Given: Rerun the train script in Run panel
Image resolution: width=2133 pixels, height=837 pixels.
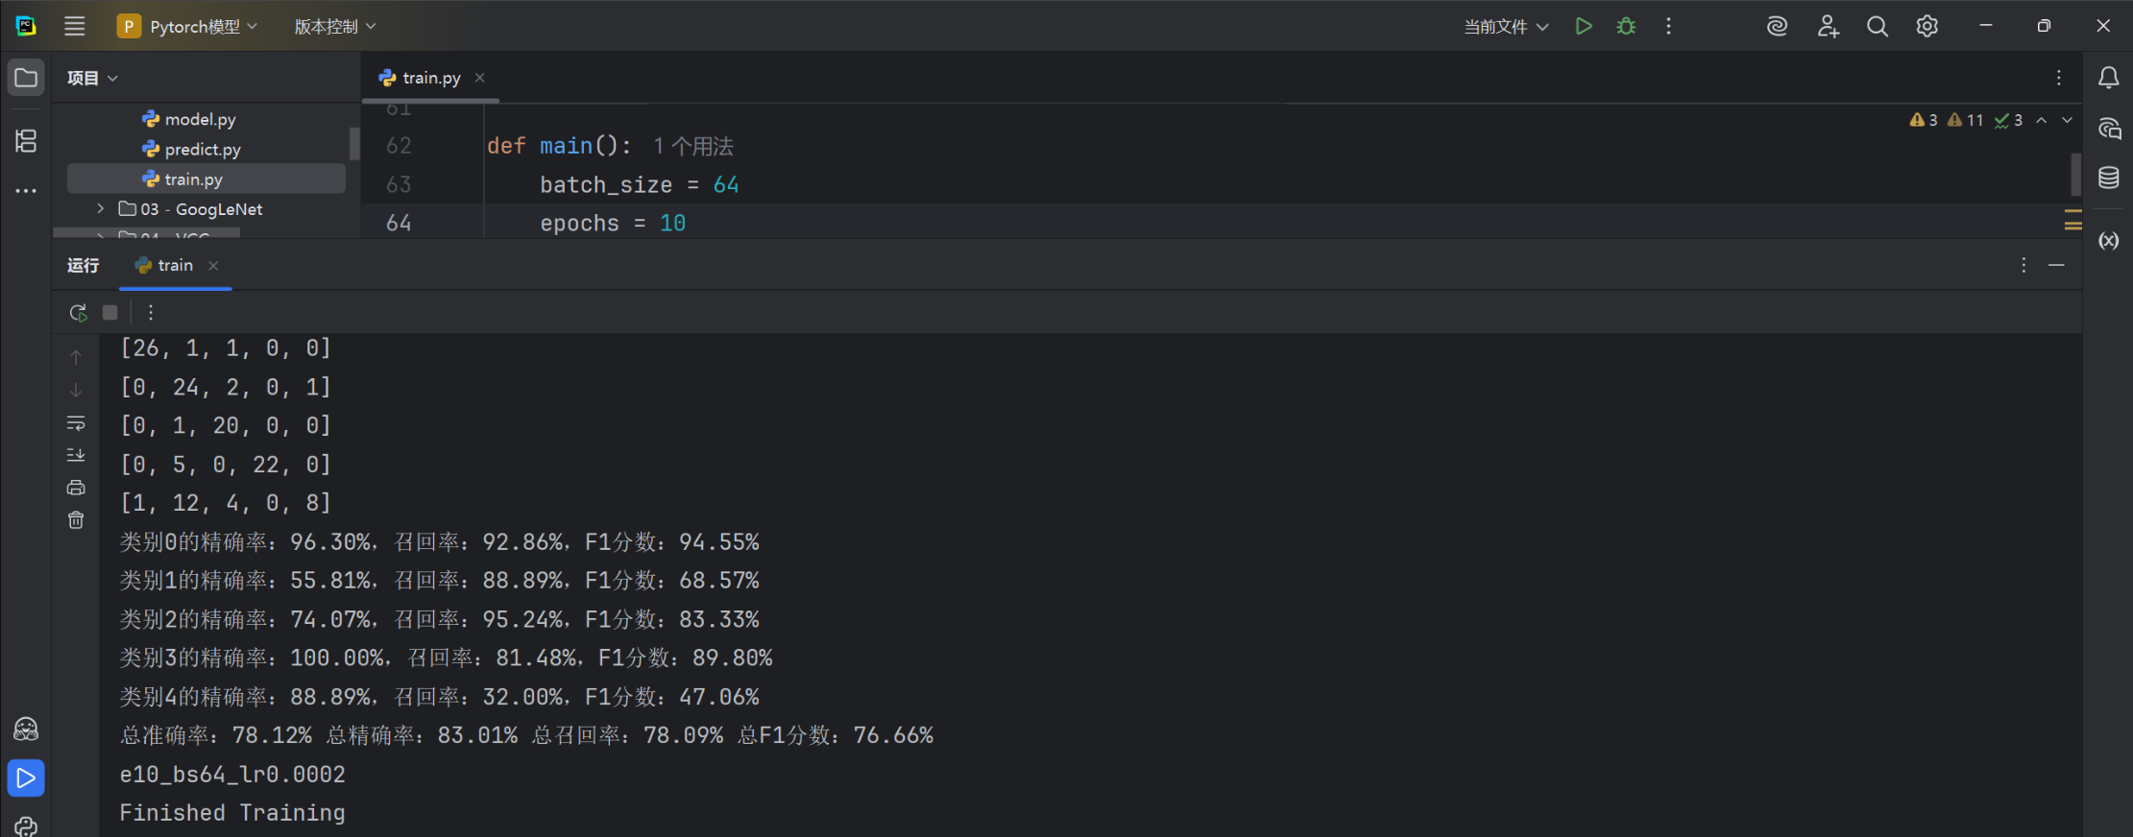Looking at the screenshot, I should (x=79, y=313).
